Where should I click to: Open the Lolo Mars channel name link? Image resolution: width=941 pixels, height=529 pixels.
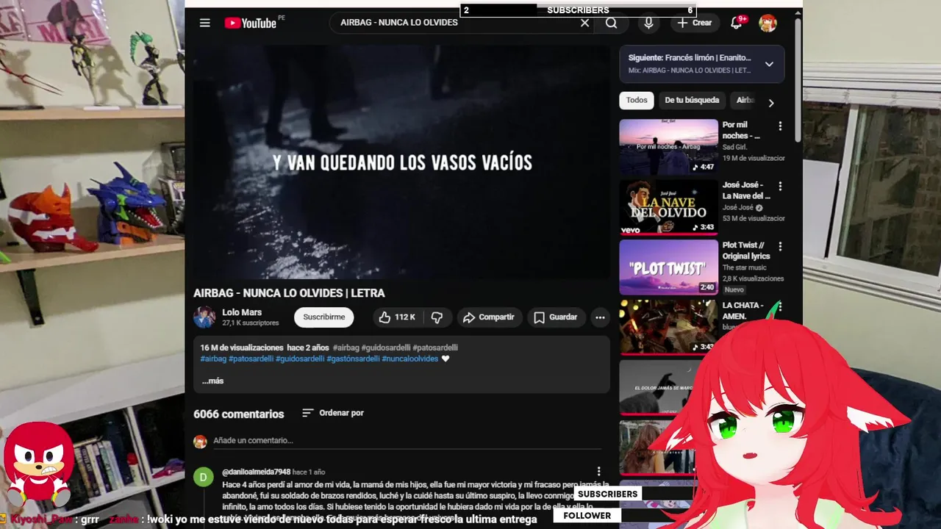(242, 312)
